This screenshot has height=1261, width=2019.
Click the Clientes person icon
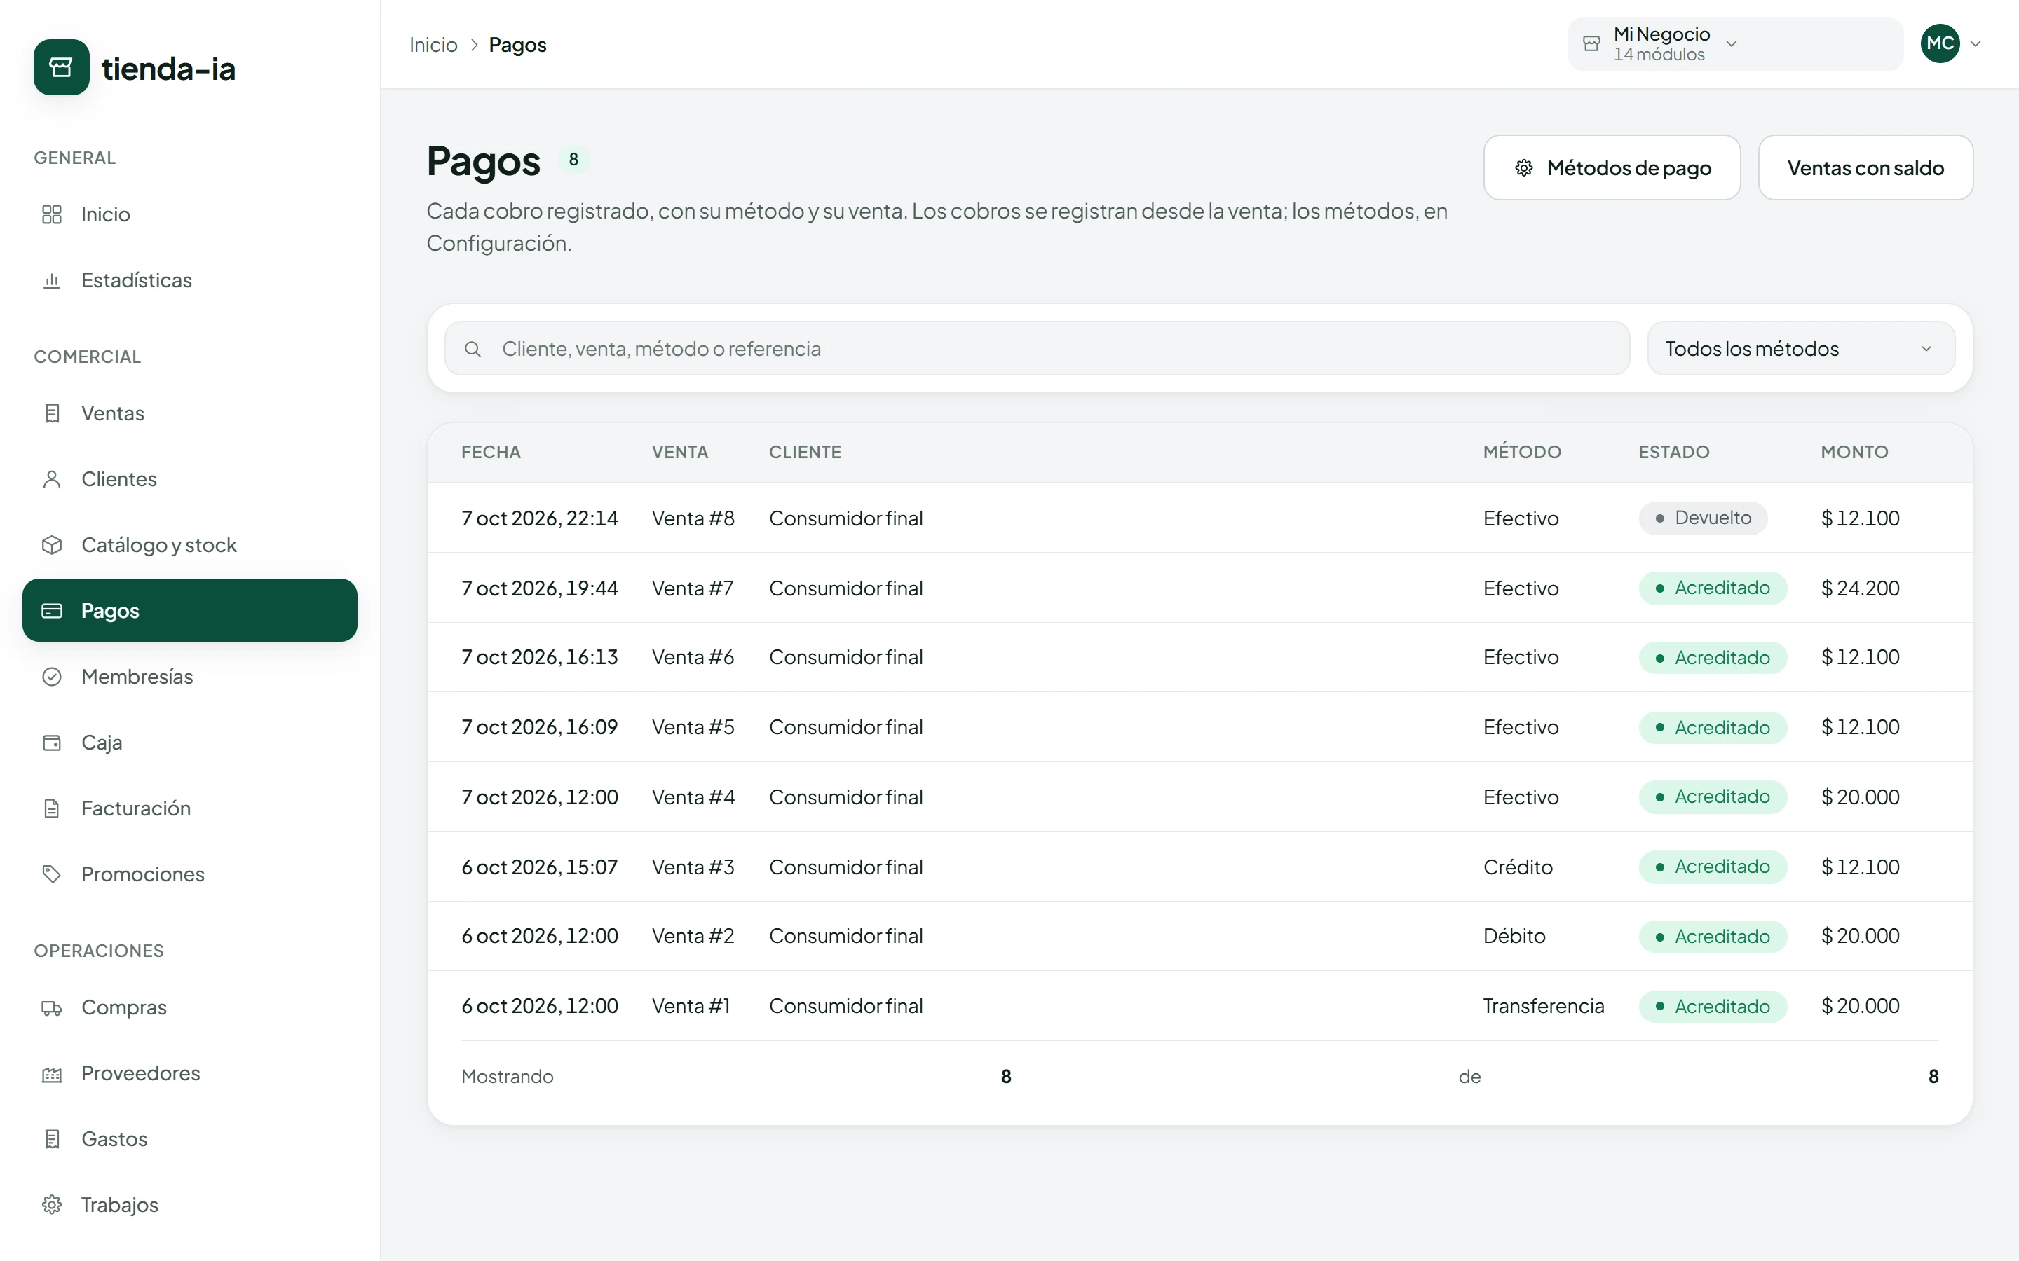pyautogui.click(x=52, y=478)
